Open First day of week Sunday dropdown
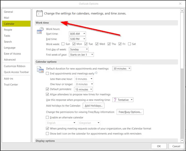 coord(79,49)
